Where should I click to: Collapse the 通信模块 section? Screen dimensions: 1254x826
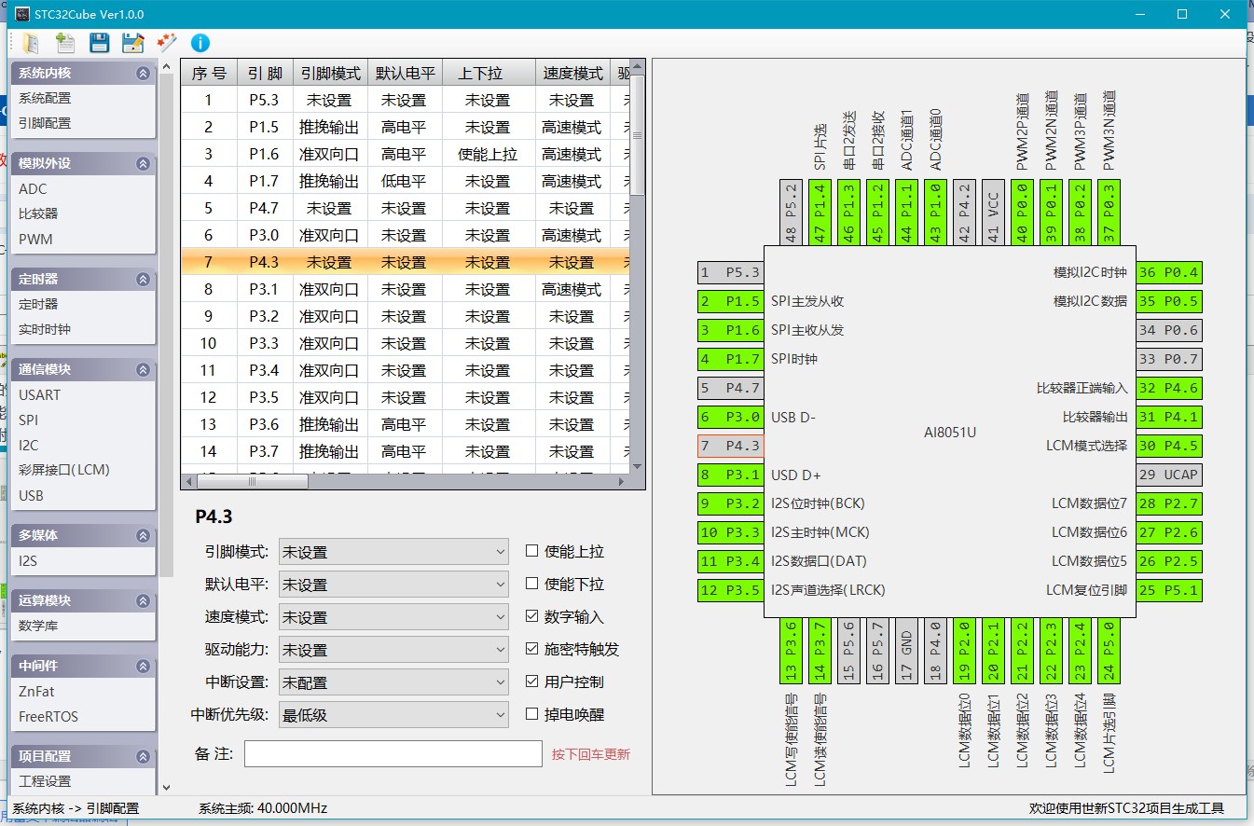coord(143,369)
